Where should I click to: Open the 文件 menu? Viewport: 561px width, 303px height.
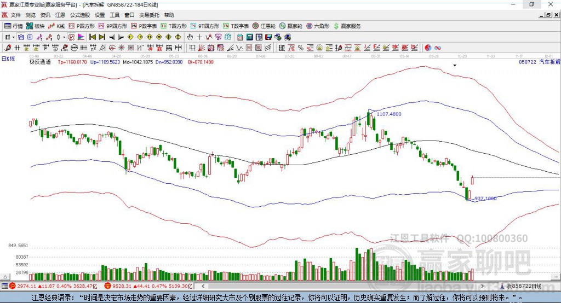[15, 15]
